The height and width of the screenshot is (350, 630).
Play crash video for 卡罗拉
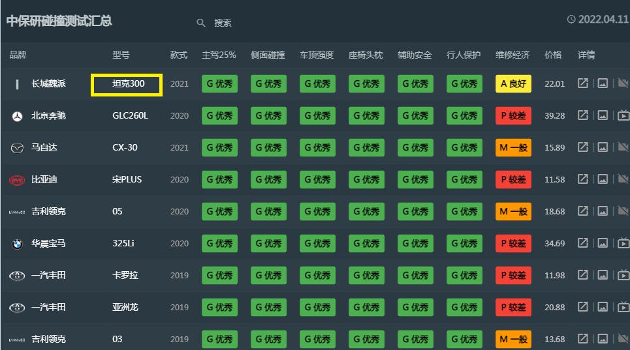click(x=623, y=275)
